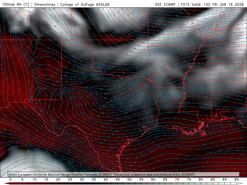Screen dimensions: 247x185
Task: Click the ECMWF copyright notice banner
Action: [124, 175]
